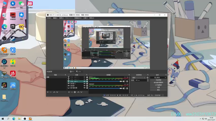Open desktop audio settings gear
This screenshot has height=121, width=216.
[x=127, y=88]
